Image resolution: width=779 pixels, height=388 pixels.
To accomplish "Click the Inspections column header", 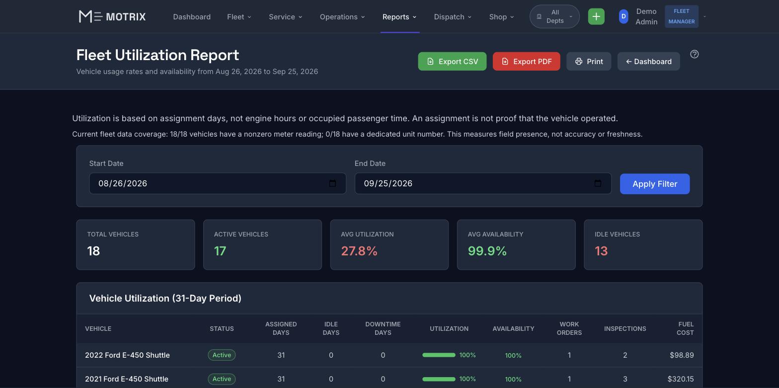I will point(625,328).
